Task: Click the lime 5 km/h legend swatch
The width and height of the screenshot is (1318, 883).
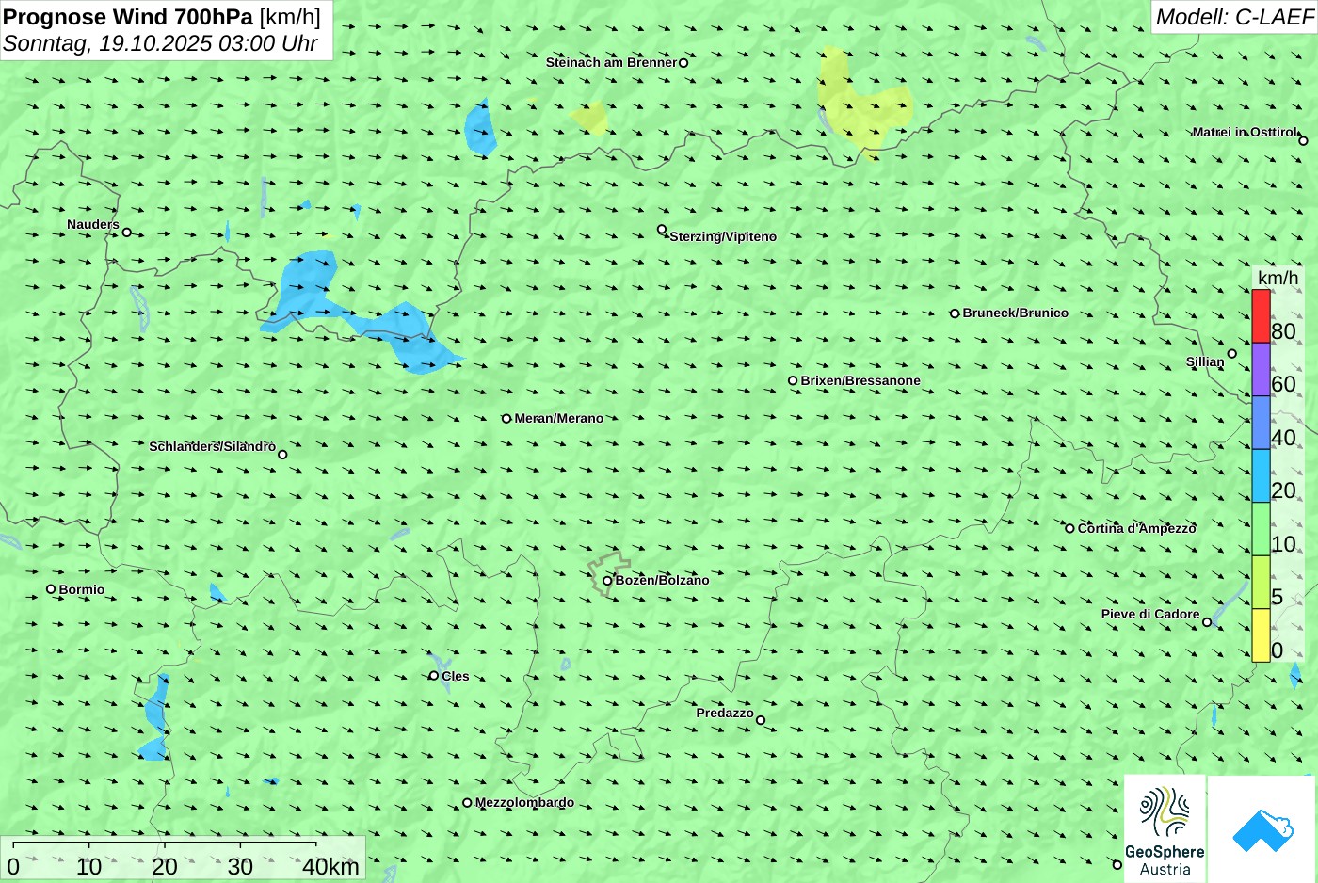Action: tap(1261, 582)
